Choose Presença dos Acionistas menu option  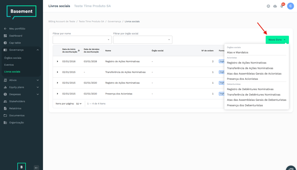242,79
